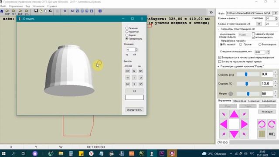279x157 pixels.
Task: Open a PLT file from the toolbar
Action: tap(14, 12)
